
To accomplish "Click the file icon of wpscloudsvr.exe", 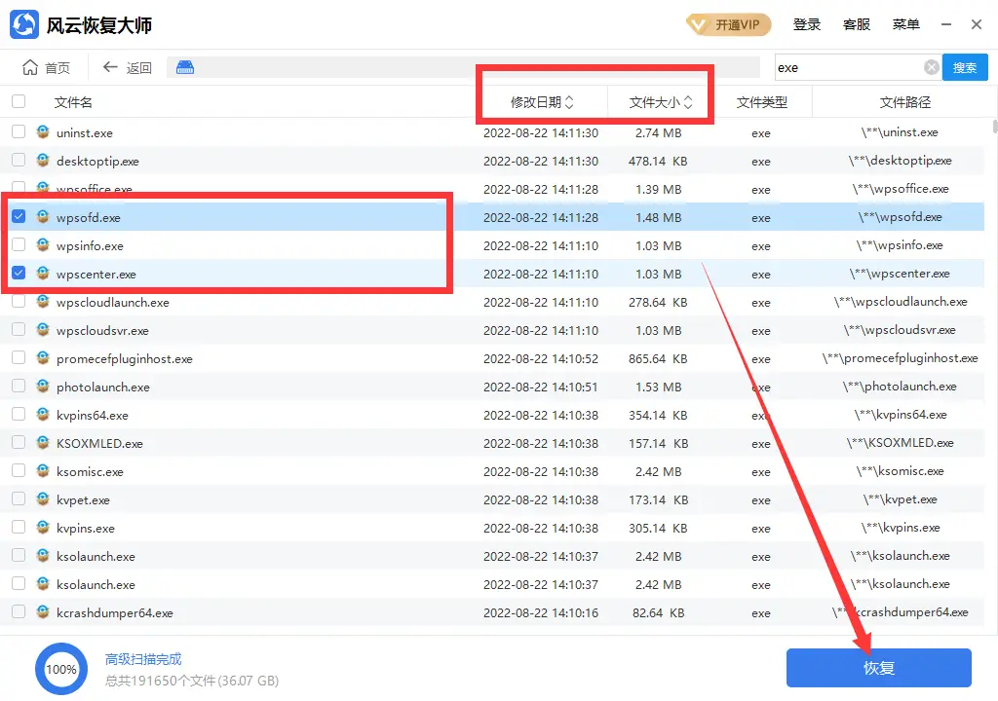I will [43, 329].
